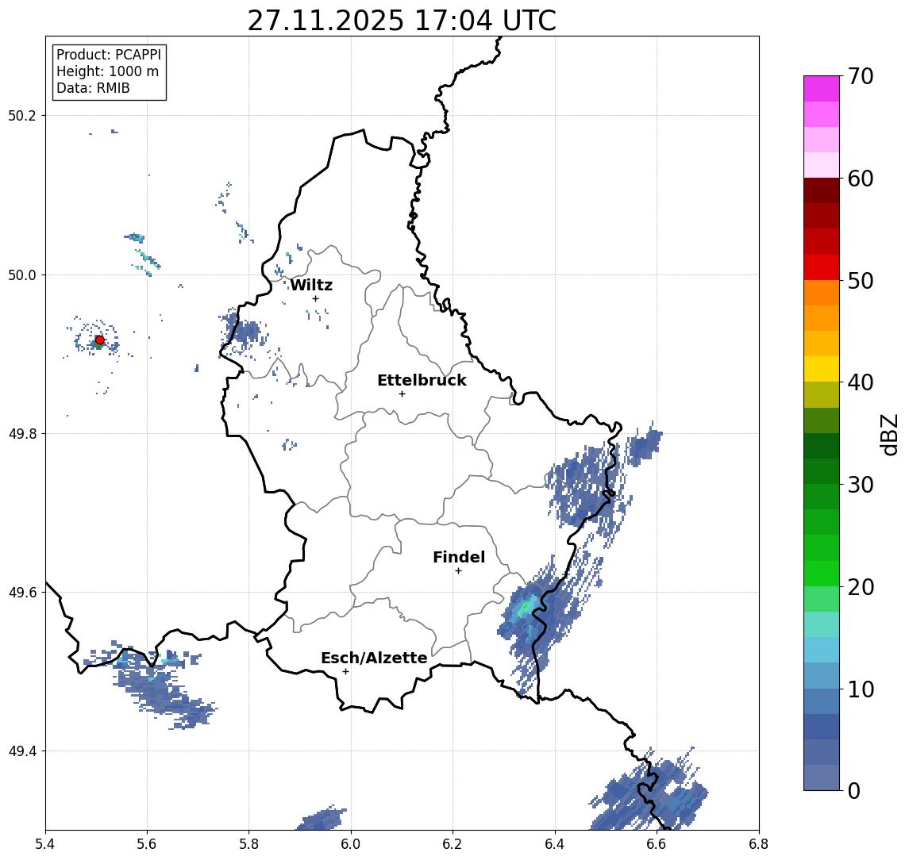Click the magenta top colorbar segment

822,89
